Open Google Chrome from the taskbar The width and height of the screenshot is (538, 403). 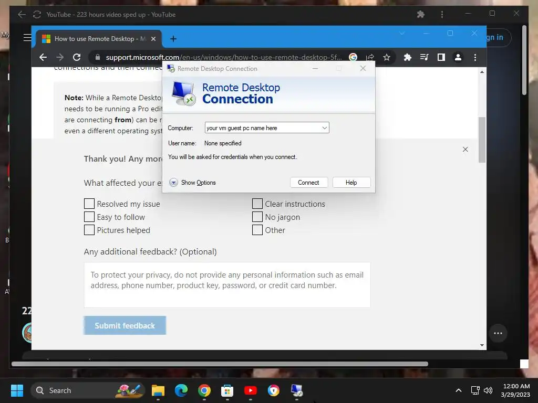[204, 390]
